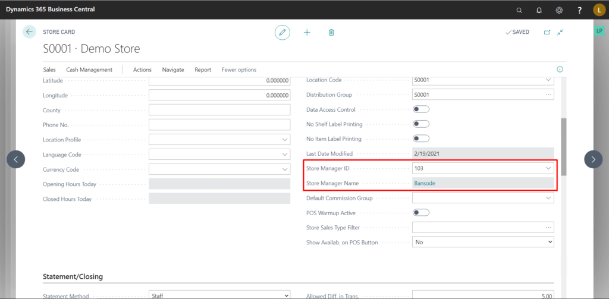Click the pencil edit icon
The width and height of the screenshot is (609, 299).
point(282,32)
